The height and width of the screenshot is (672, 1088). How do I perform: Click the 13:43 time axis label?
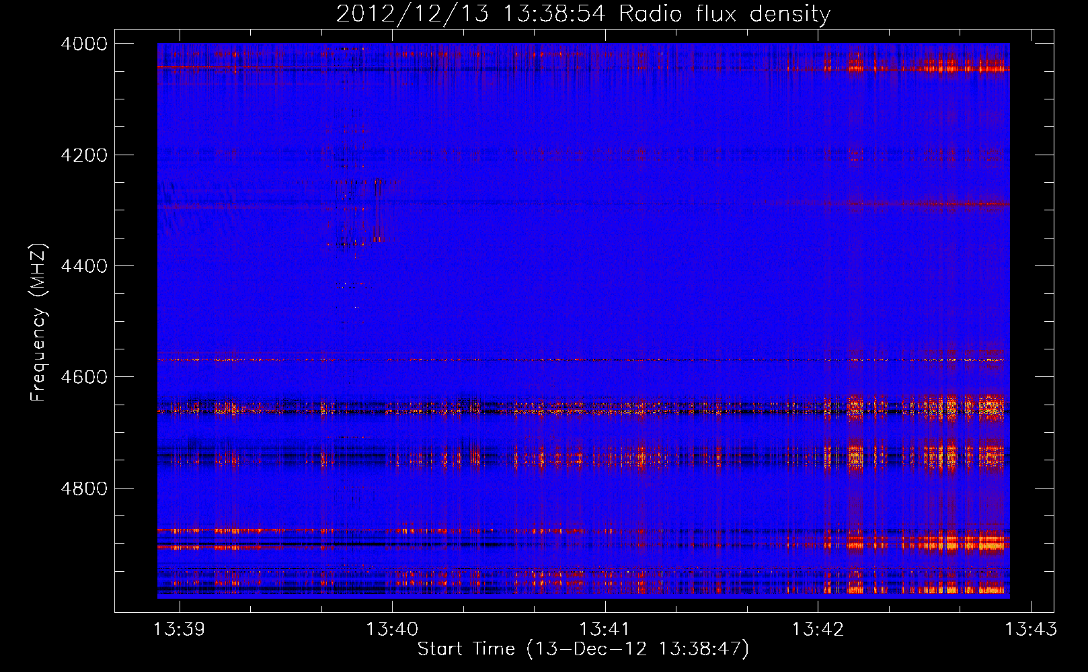pos(1031,630)
